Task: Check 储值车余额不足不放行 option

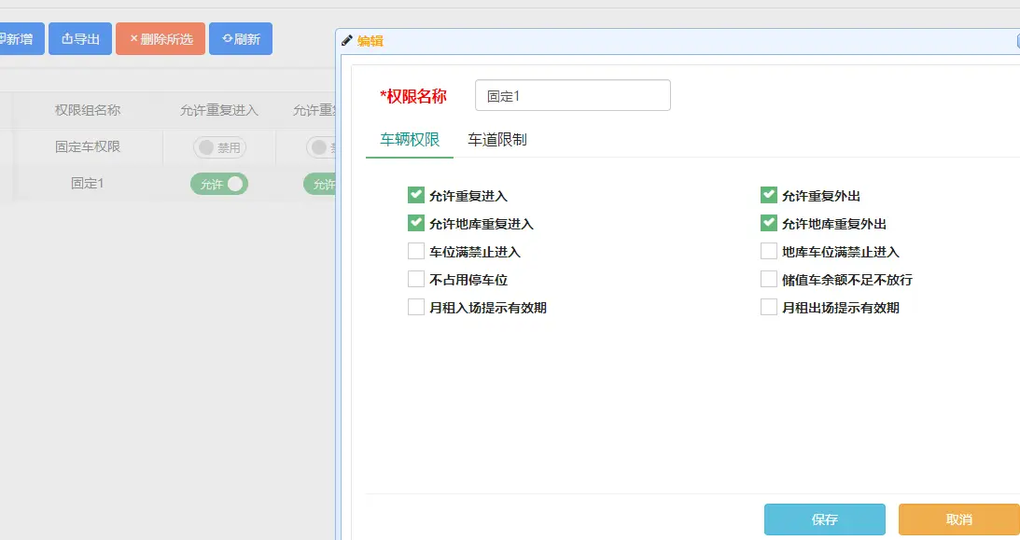Action: click(x=769, y=279)
